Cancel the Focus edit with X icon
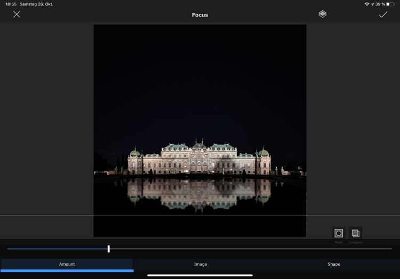 [x=17, y=14]
